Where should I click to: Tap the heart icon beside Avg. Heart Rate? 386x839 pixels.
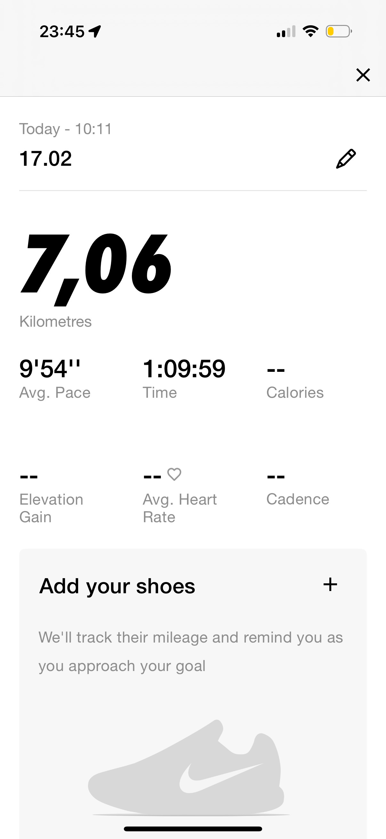point(174,474)
